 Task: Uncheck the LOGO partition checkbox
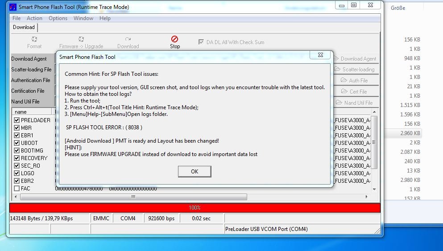[17, 173]
